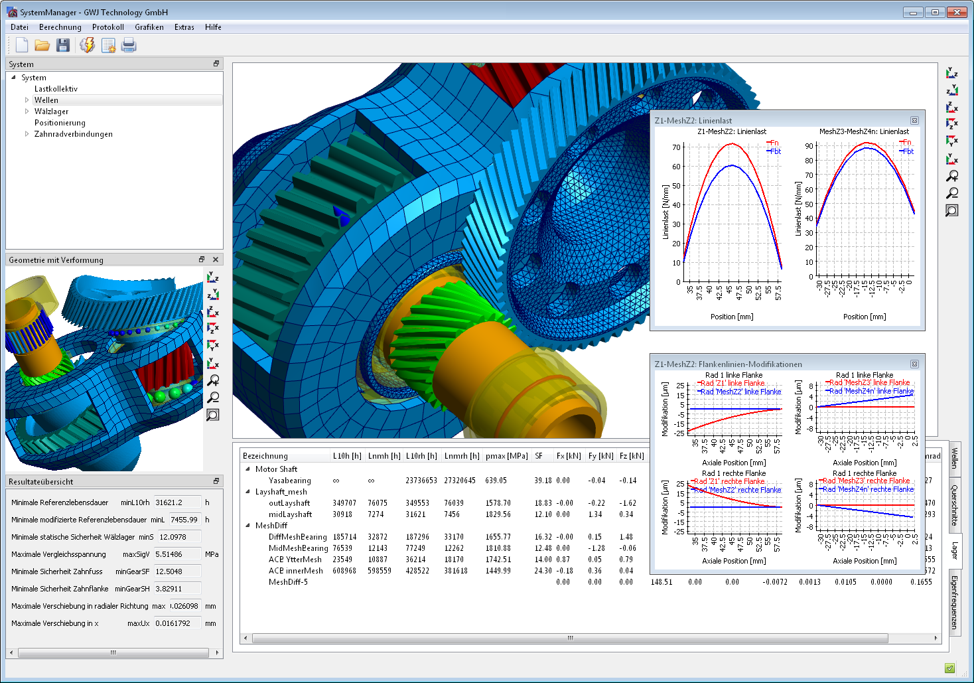Zoom out in Geometrie mit Verformung panel
974x683 pixels.
[213, 398]
